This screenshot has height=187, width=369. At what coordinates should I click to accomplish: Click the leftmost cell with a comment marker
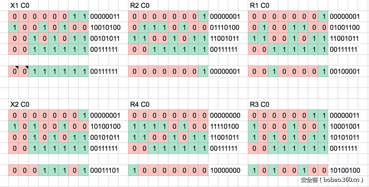coord(14,71)
